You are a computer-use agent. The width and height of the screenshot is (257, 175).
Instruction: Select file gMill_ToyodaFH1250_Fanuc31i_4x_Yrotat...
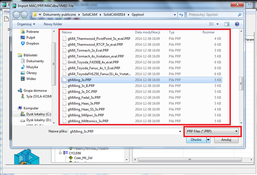pos(99,74)
